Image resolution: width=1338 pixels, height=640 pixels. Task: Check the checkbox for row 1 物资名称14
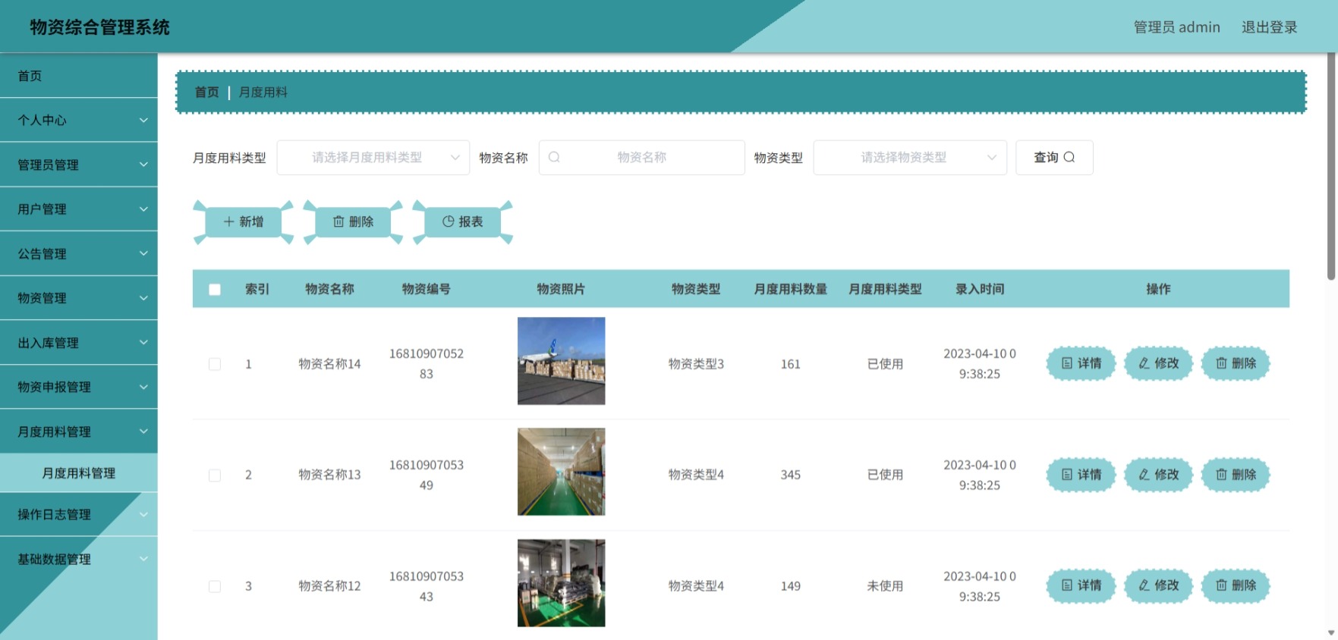(x=215, y=364)
